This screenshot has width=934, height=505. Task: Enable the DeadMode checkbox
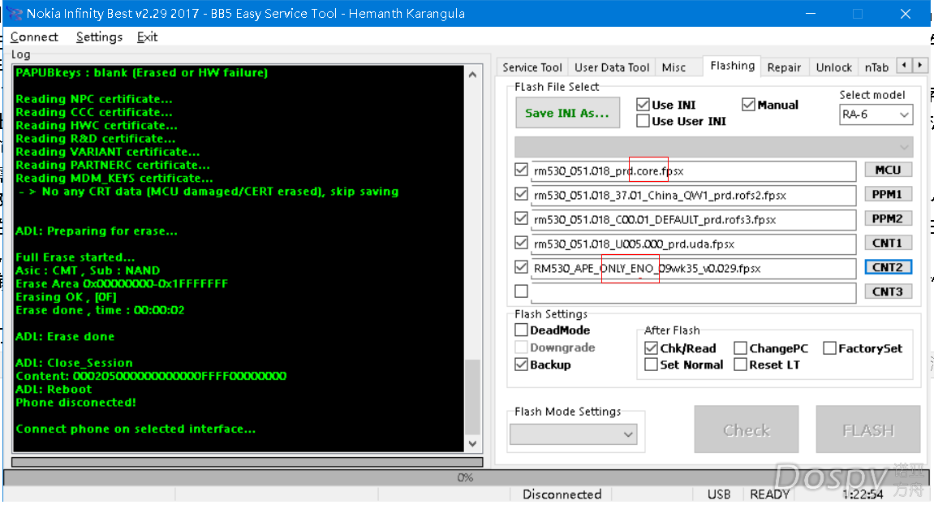click(x=521, y=330)
